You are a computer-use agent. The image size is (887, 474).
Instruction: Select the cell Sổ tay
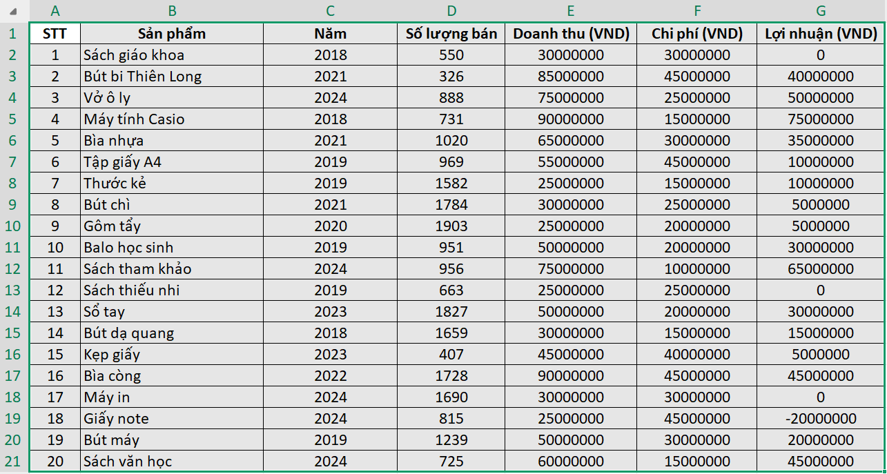172,312
